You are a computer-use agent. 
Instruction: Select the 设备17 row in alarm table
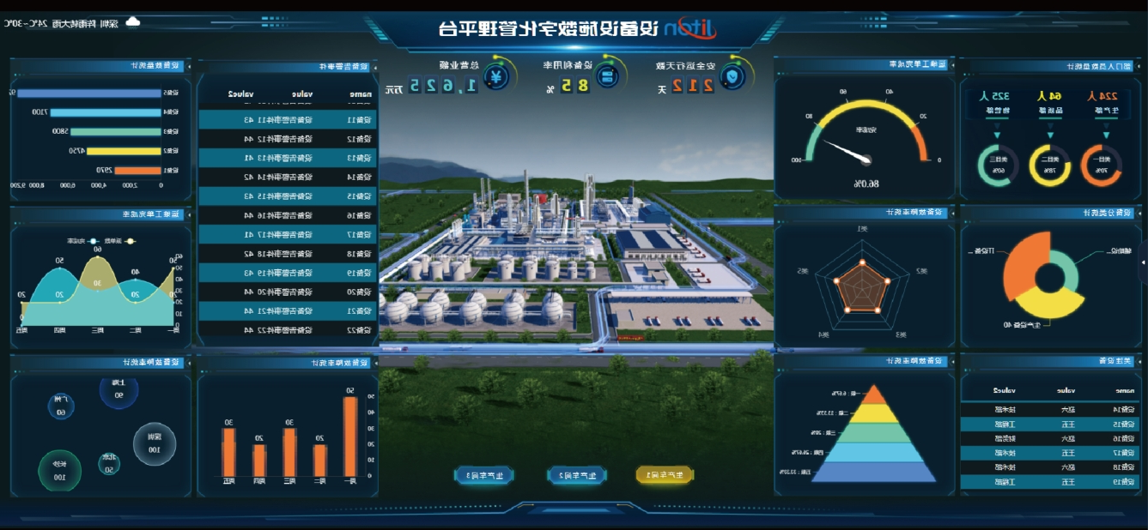287,235
